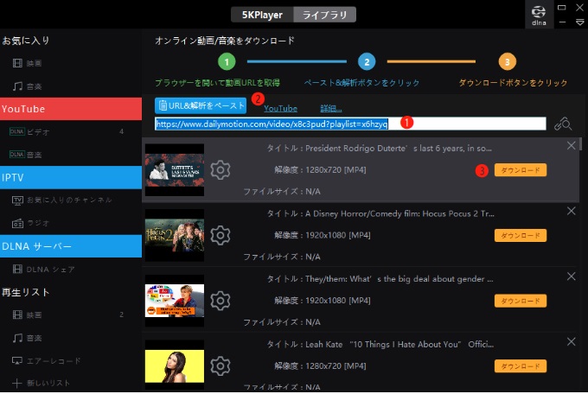The width and height of the screenshot is (588, 394).
Task: Click 解像度 : 1920x1080 [MP4] on Hocus Pocus row
Action: (323, 235)
